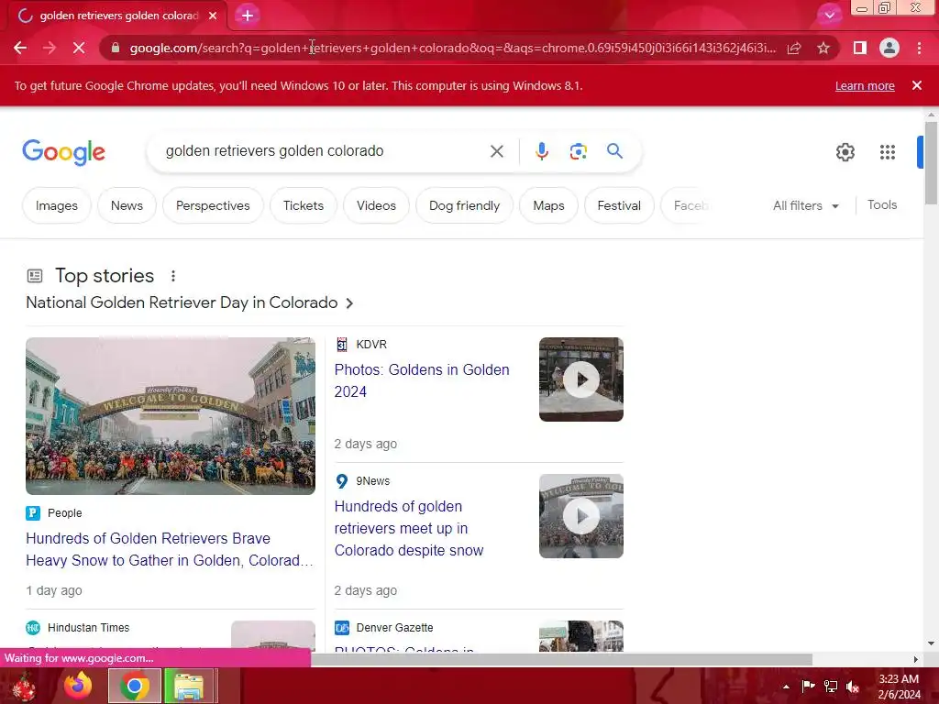Open Google quick settings gear
The image size is (939, 704).
[845, 152]
